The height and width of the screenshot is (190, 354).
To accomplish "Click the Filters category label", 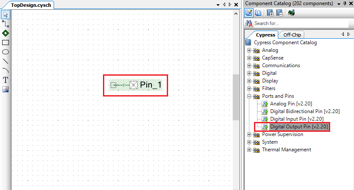I will coord(268,88).
